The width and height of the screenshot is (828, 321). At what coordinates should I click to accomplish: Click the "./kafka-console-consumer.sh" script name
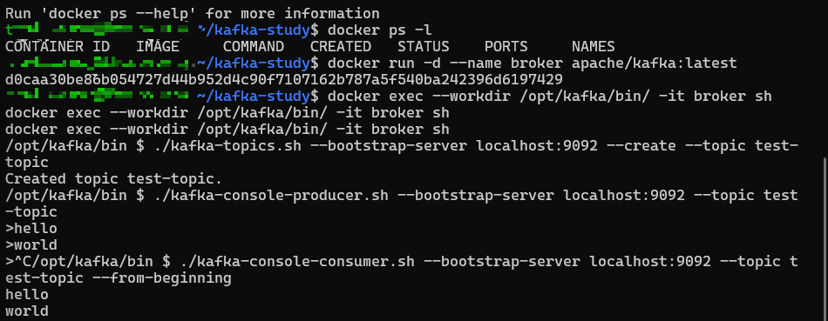[x=297, y=262]
